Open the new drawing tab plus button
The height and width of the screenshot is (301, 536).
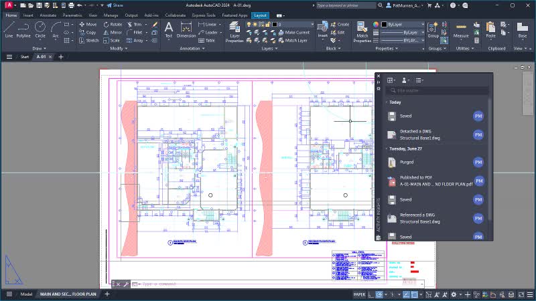coord(61,57)
